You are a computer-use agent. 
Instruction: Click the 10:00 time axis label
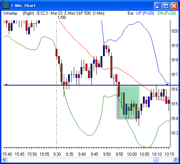click(x=132, y=154)
